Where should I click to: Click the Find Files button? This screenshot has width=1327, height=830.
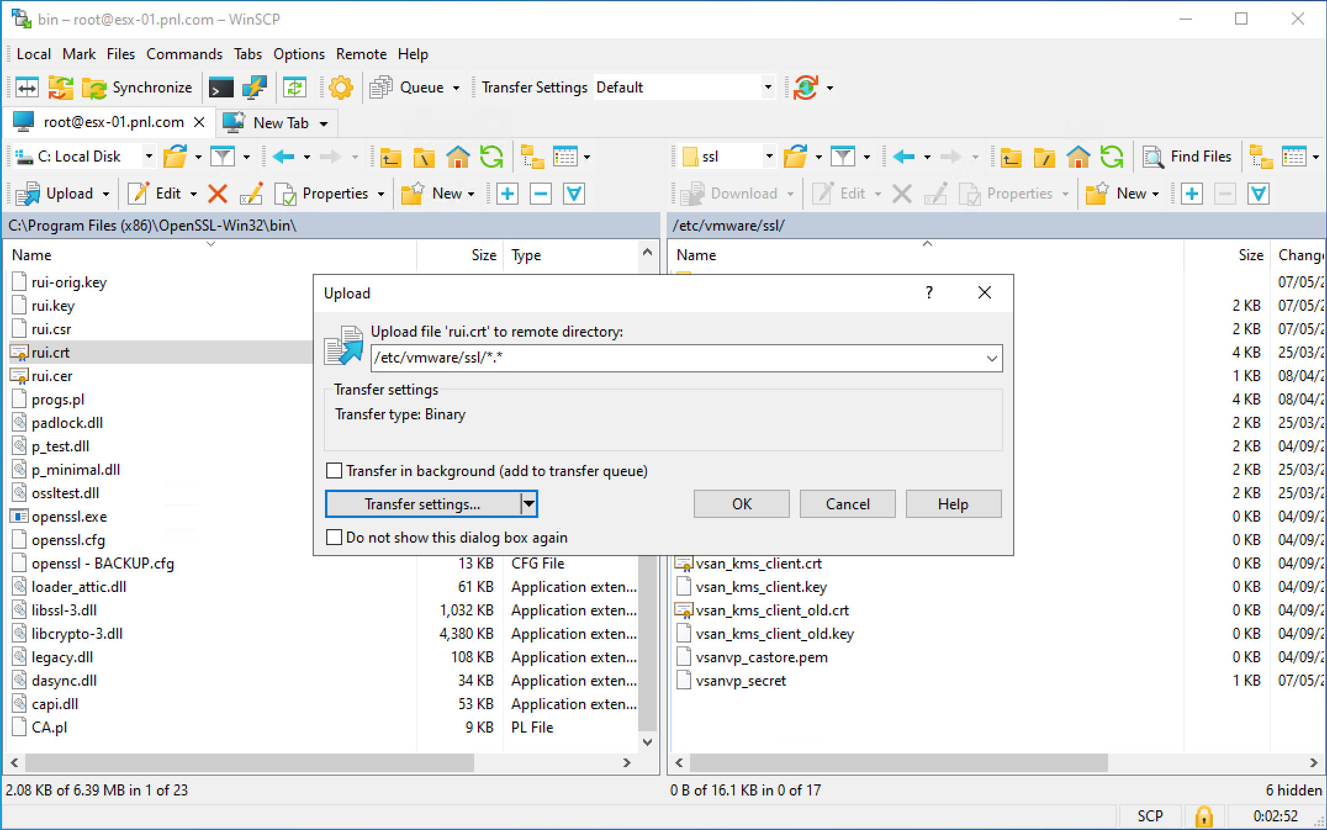[x=1187, y=157]
